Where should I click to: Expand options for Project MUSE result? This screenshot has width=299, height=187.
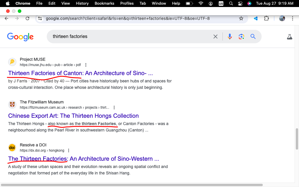tap(86, 65)
